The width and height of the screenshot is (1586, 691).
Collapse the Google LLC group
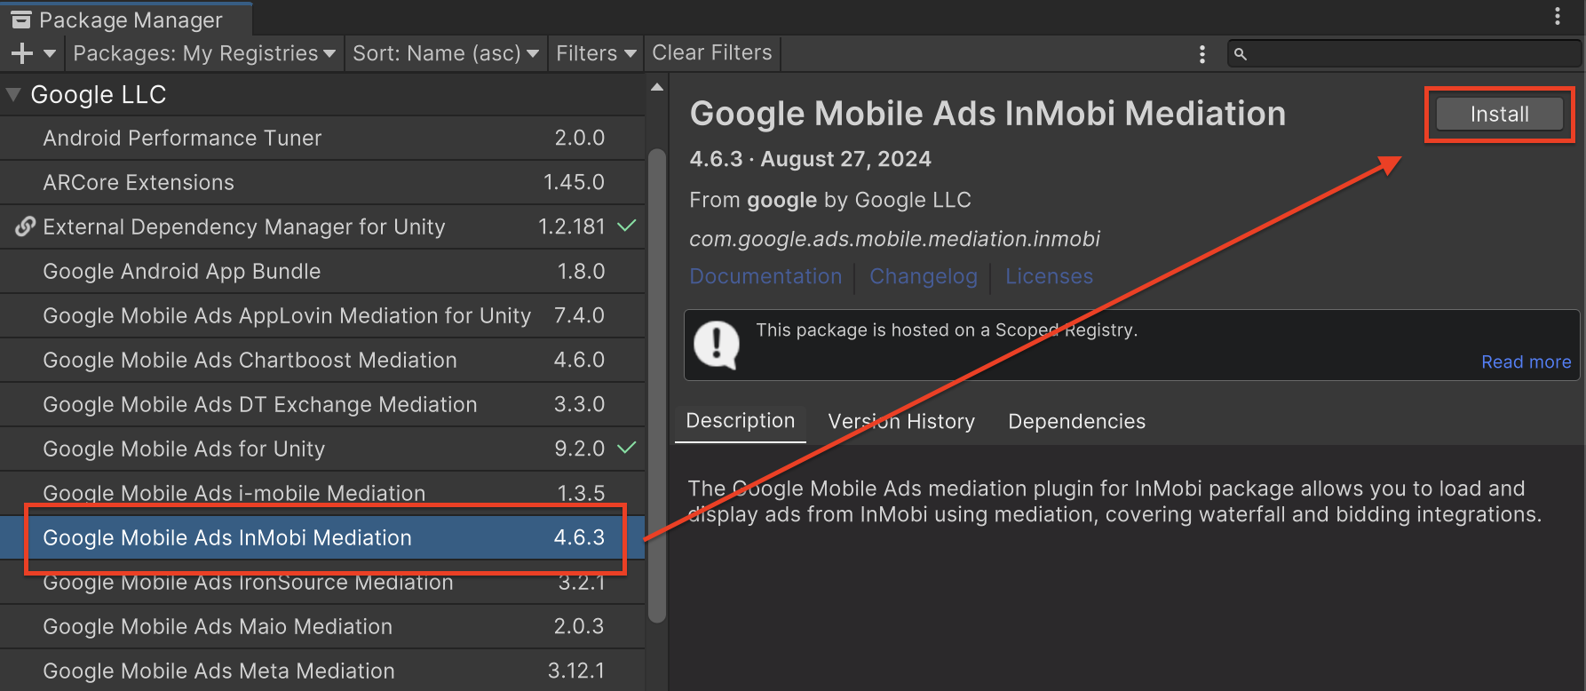(14, 94)
